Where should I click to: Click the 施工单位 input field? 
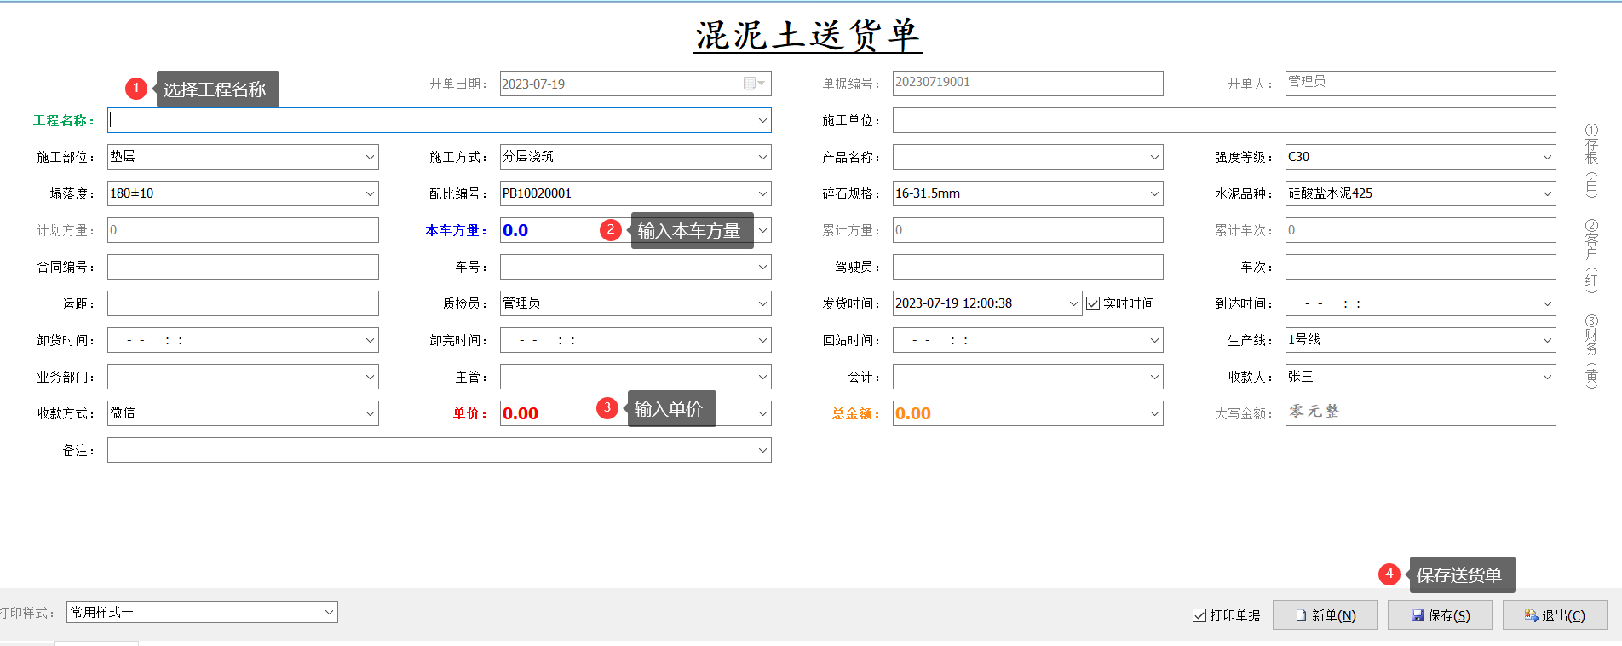(1223, 120)
